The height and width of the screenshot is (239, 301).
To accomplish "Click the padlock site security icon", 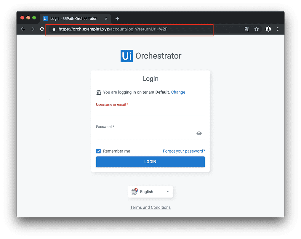I will (x=54, y=29).
